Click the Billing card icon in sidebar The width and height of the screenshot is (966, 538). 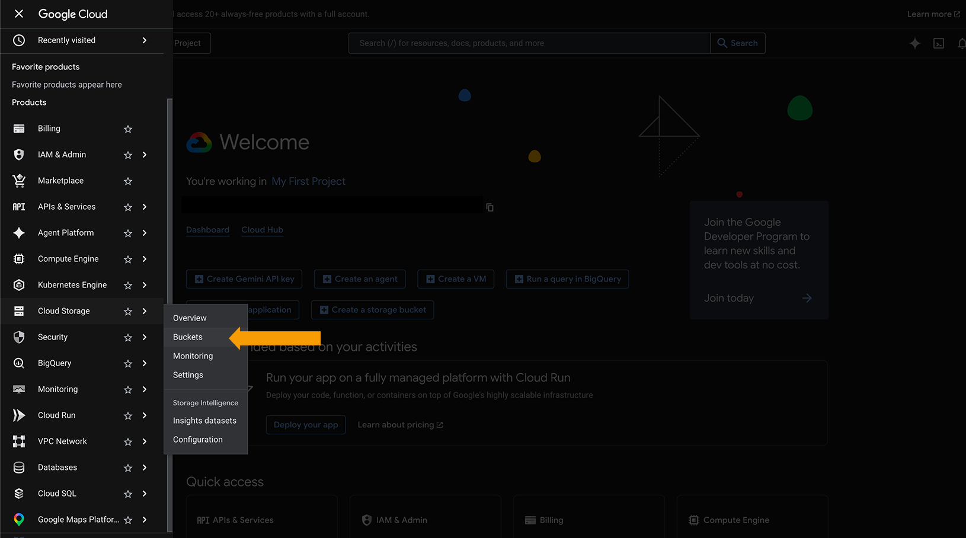pyautogui.click(x=19, y=129)
